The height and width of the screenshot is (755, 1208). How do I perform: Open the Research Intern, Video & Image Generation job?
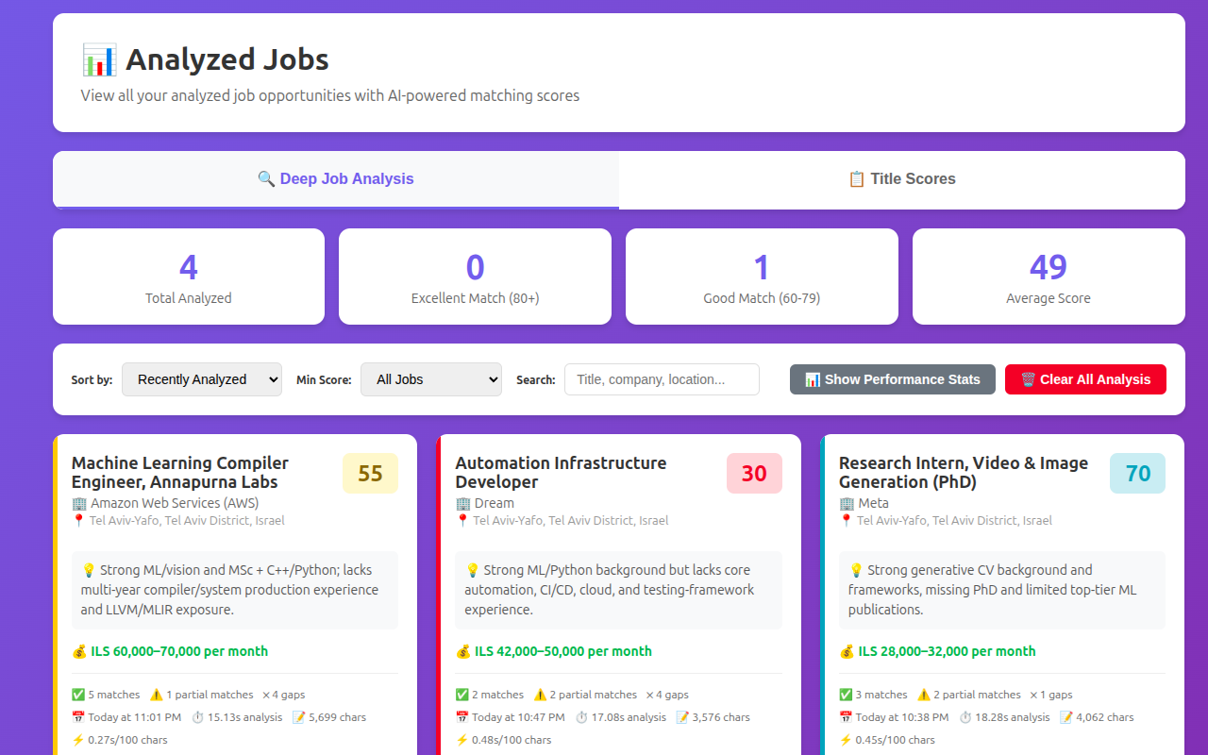click(x=963, y=472)
